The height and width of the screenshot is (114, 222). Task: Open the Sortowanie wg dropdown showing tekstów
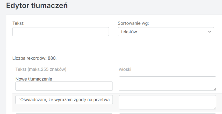[x=166, y=32]
